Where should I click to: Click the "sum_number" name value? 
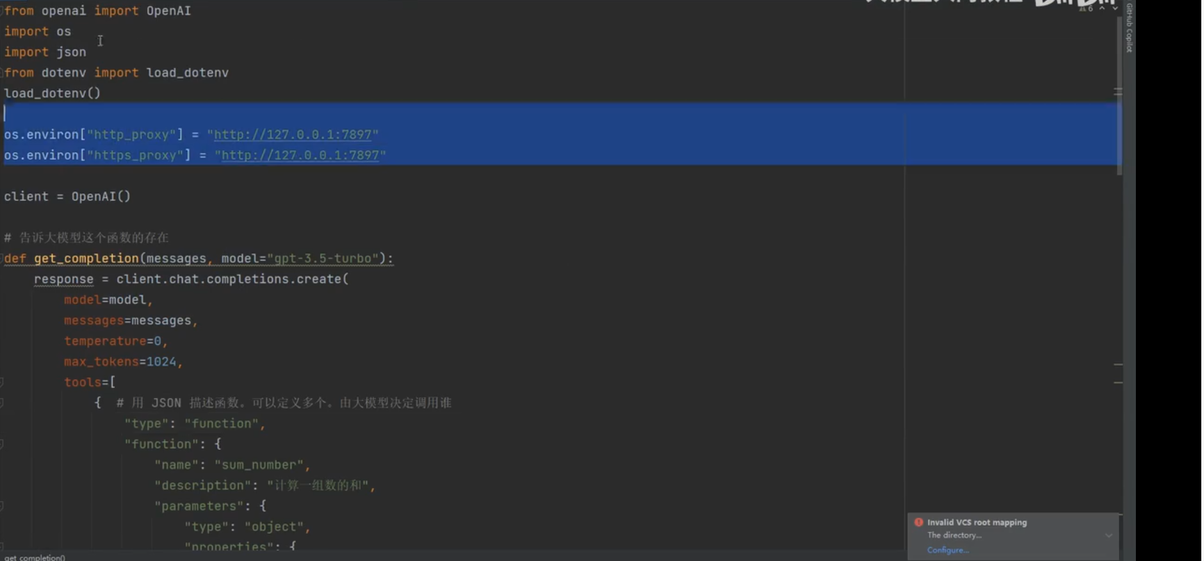(259, 465)
